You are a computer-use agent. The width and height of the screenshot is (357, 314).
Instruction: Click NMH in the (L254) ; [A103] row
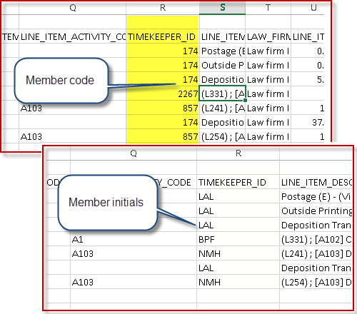point(238,282)
